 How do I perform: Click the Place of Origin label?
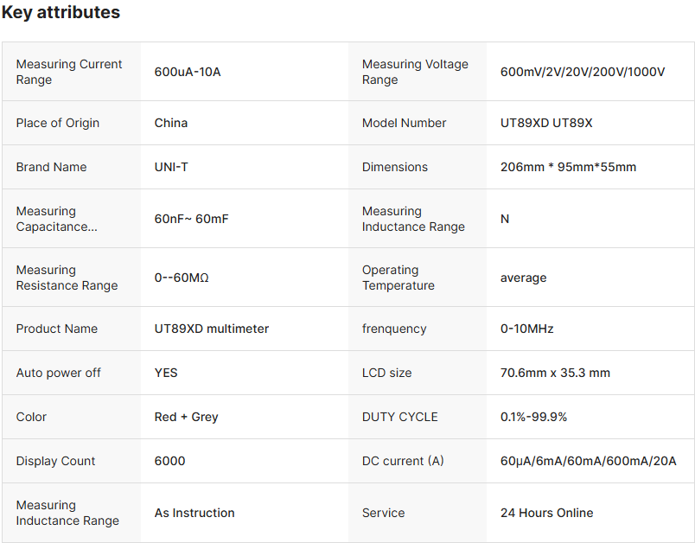click(58, 123)
